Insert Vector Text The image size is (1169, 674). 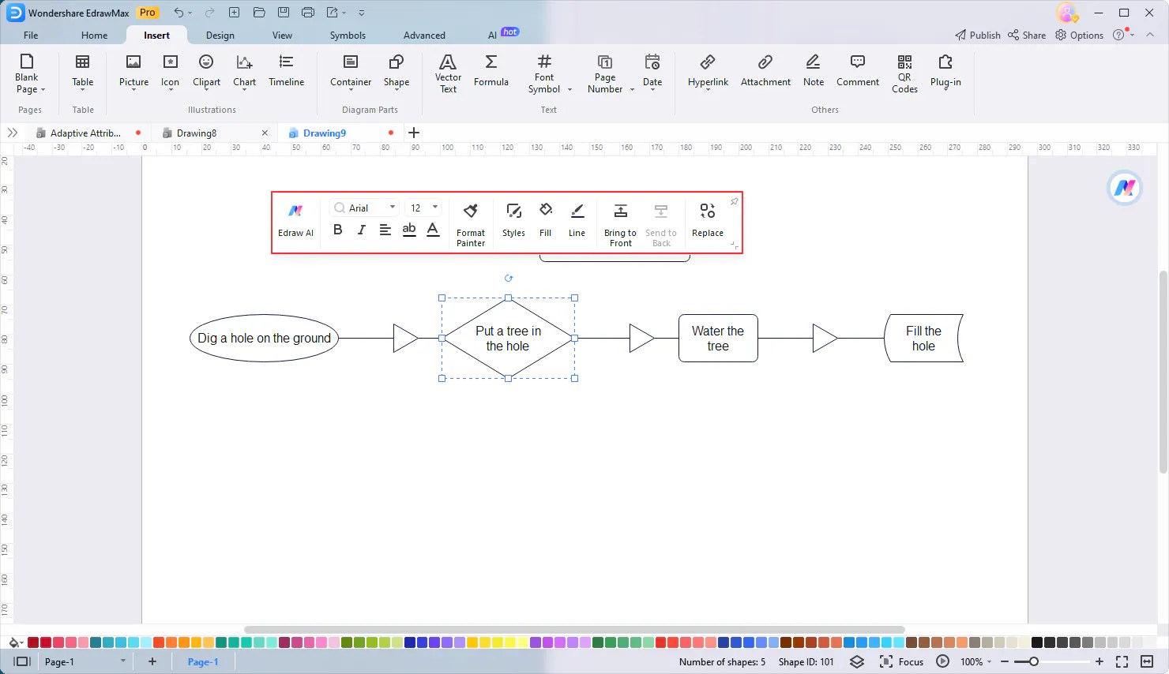448,73
